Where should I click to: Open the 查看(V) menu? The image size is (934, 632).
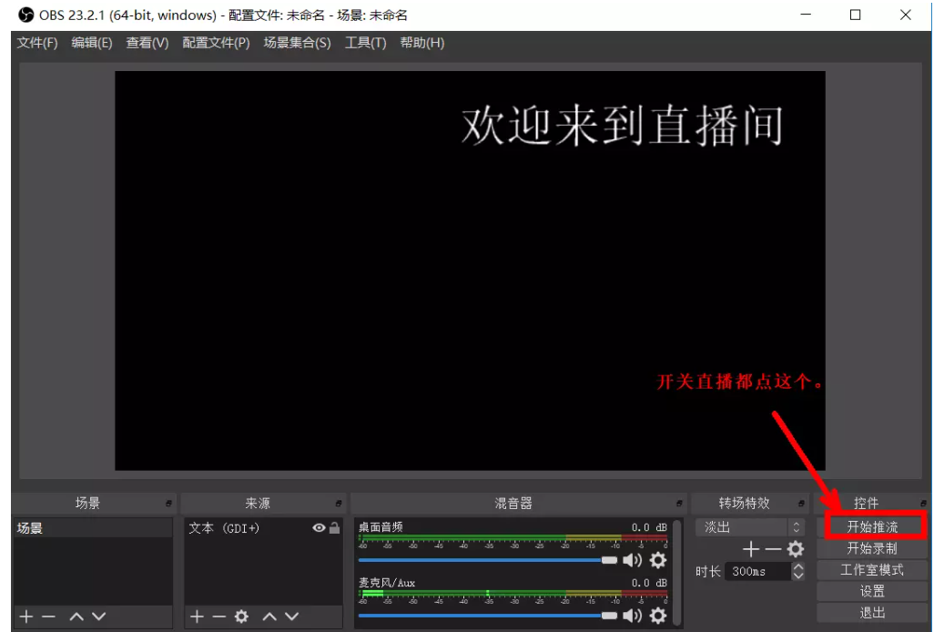(147, 43)
